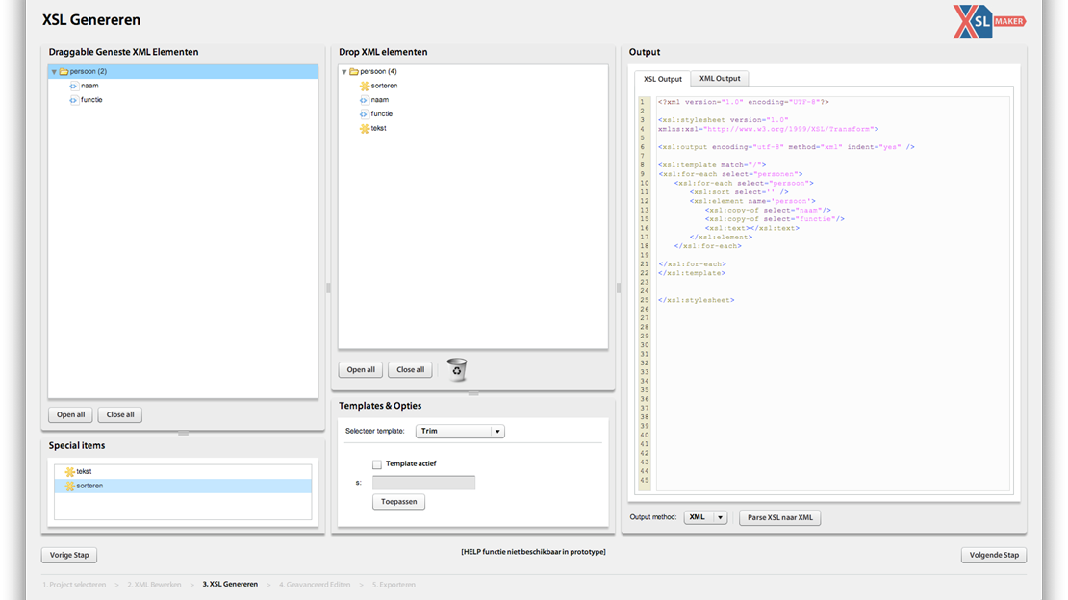Click the persoon (4) folder icon
Viewport: 1068px width, 600px height.
tap(353, 71)
